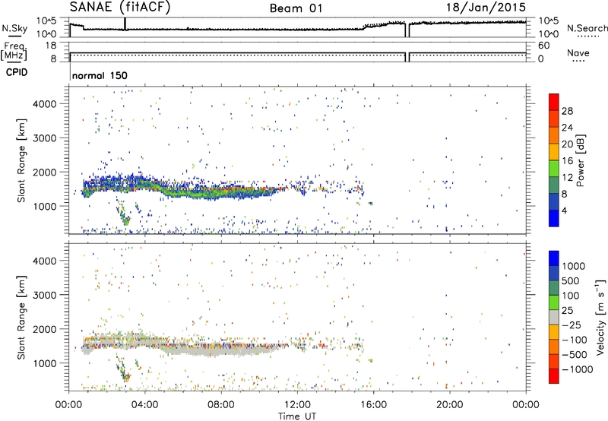608x421 pixels.
Task: Click the grey -25 to 25 Velocity segment
Action: click(x=554, y=317)
